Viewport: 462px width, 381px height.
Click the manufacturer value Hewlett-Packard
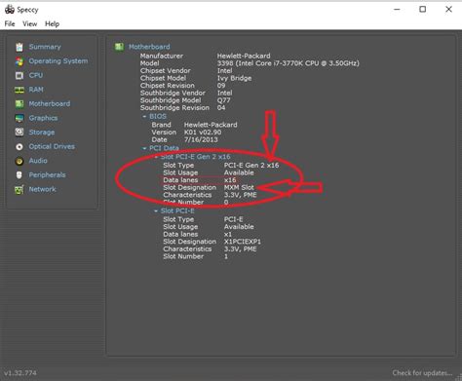pyautogui.click(x=244, y=56)
